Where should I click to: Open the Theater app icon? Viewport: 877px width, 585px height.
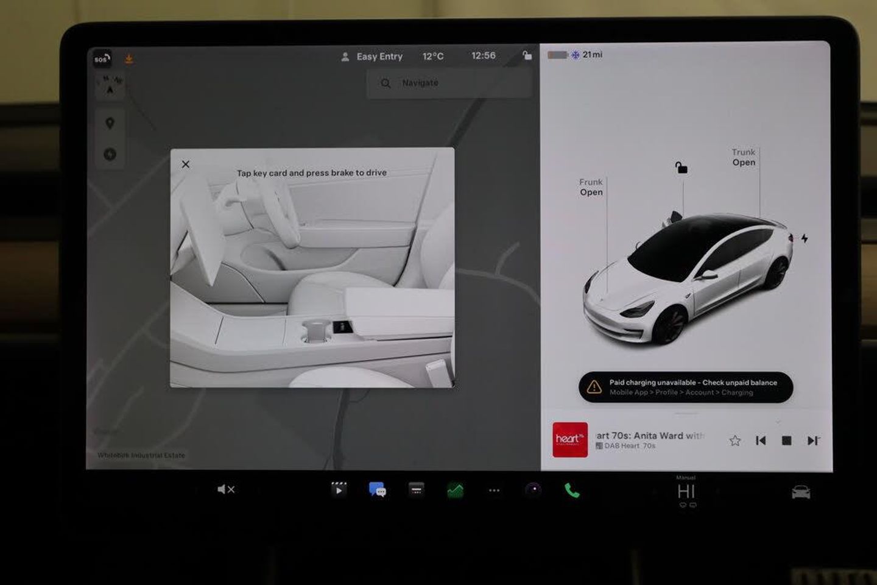point(339,489)
